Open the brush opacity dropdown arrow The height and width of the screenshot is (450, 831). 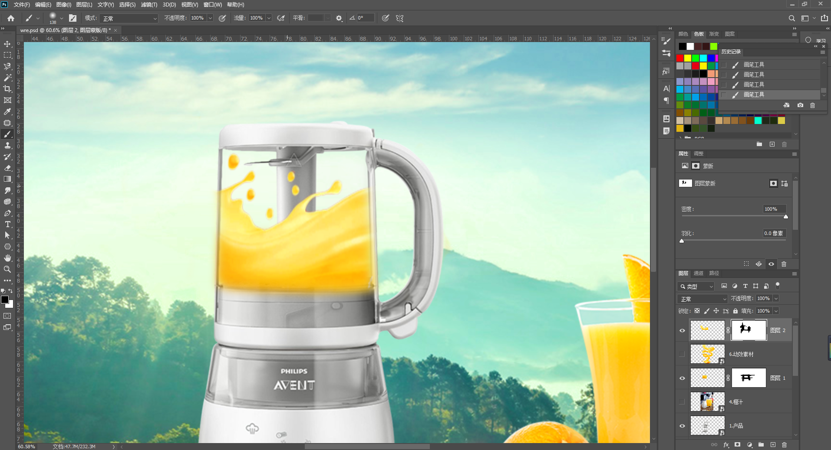click(x=210, y=18)
